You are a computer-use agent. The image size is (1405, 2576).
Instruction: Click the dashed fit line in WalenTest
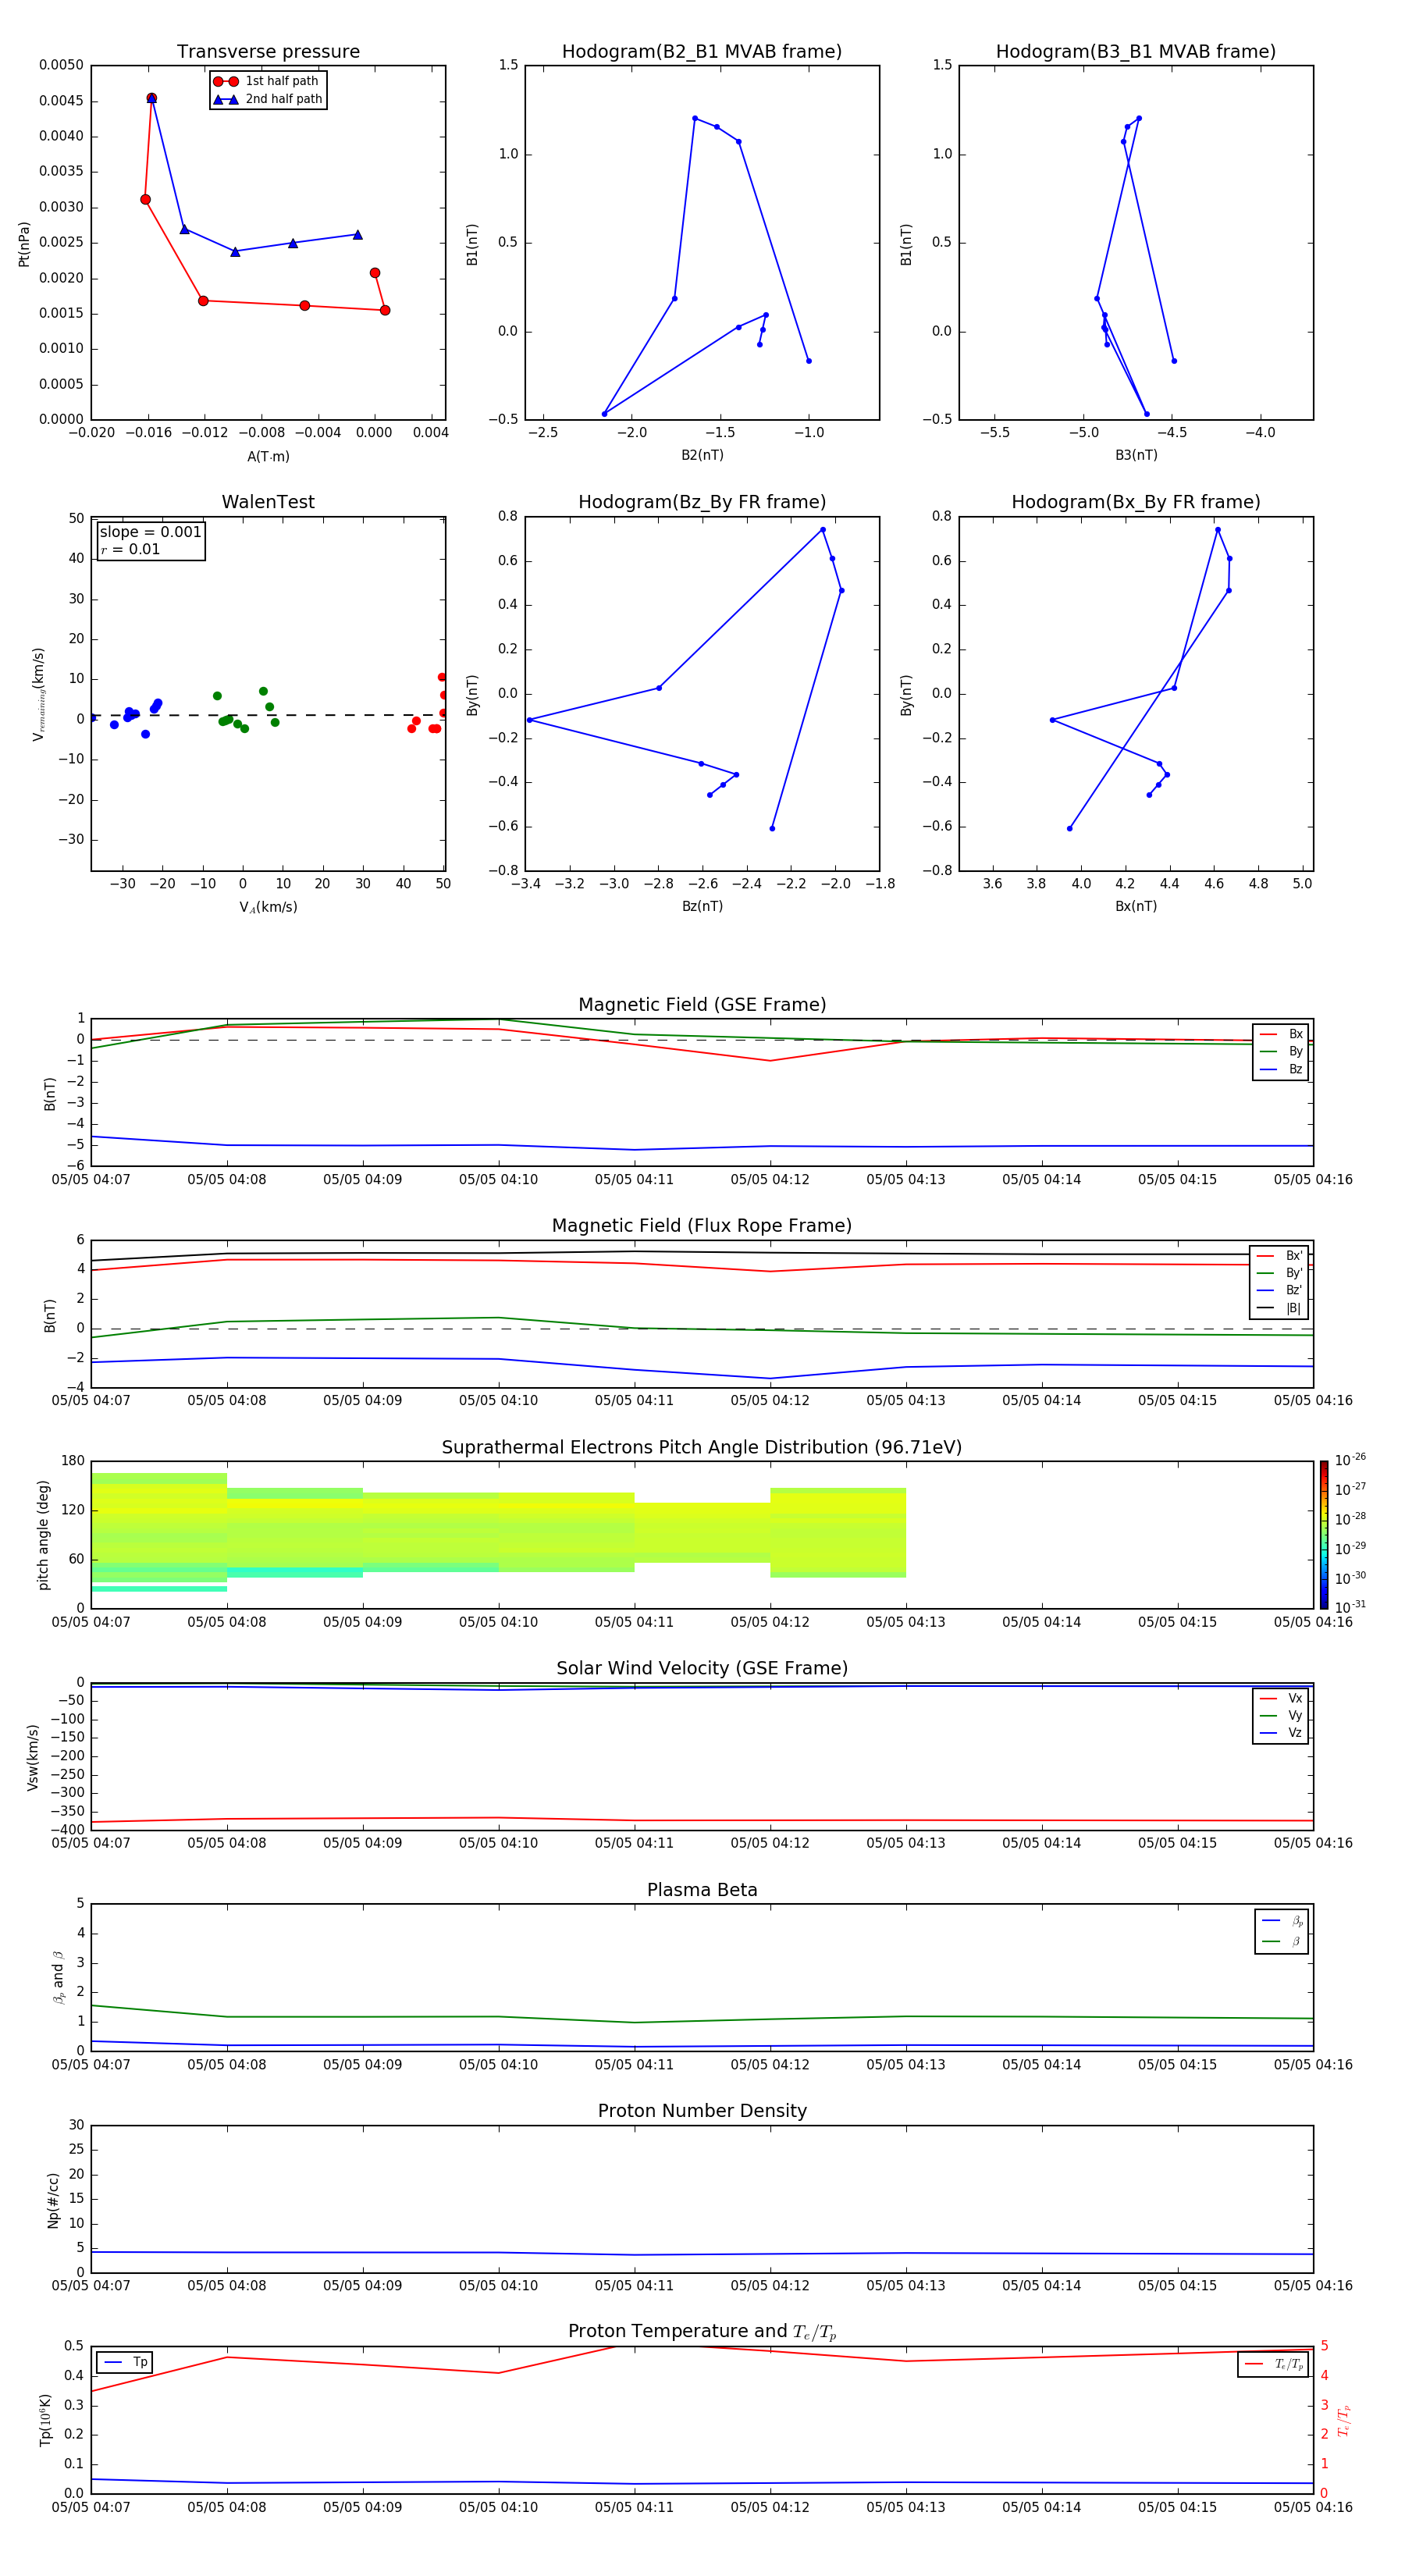coord(267,715)
